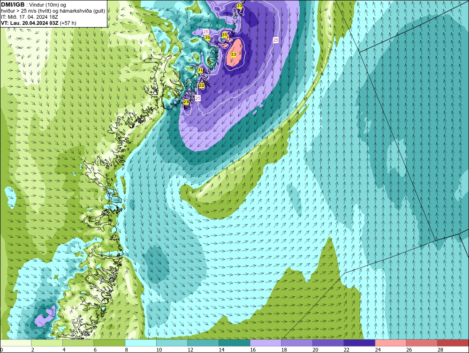Click the 25 contour label beside yellow 29
Image resolution: width=469 pixels, height=353 pixels.
click(x=198, y=98)
